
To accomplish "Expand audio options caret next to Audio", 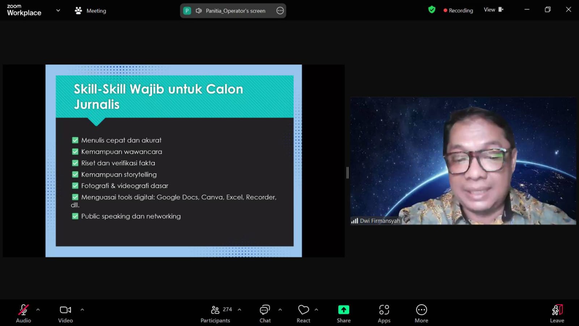I will point(38,310).
